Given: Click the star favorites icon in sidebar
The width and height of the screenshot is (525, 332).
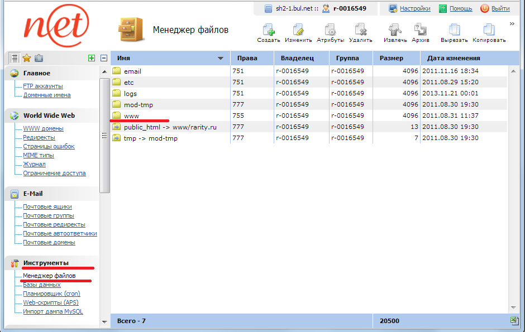Looking at the screenshot, I should pos(26,58).
